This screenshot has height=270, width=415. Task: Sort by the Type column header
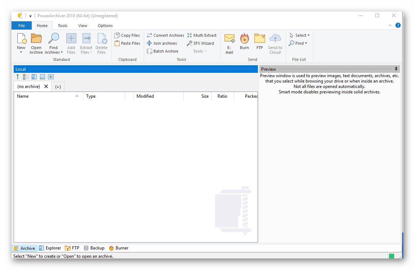(x=104, y=96)
